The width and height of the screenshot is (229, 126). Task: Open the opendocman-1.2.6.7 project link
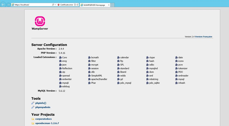tap(47, 123)
